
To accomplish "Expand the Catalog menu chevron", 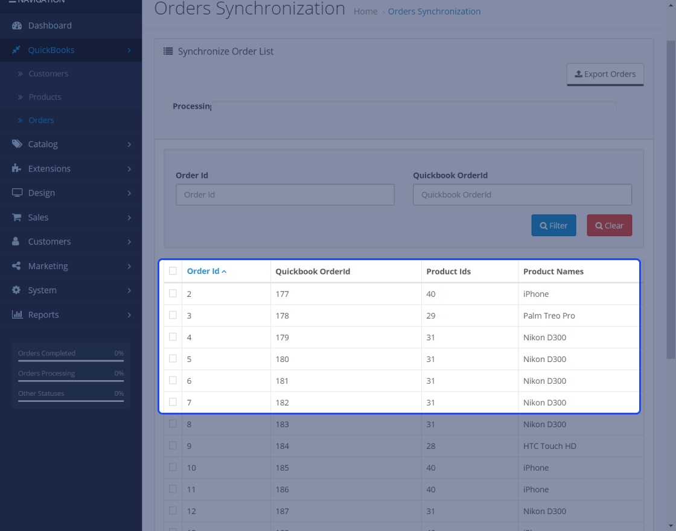I will click(x=129, y=144).
